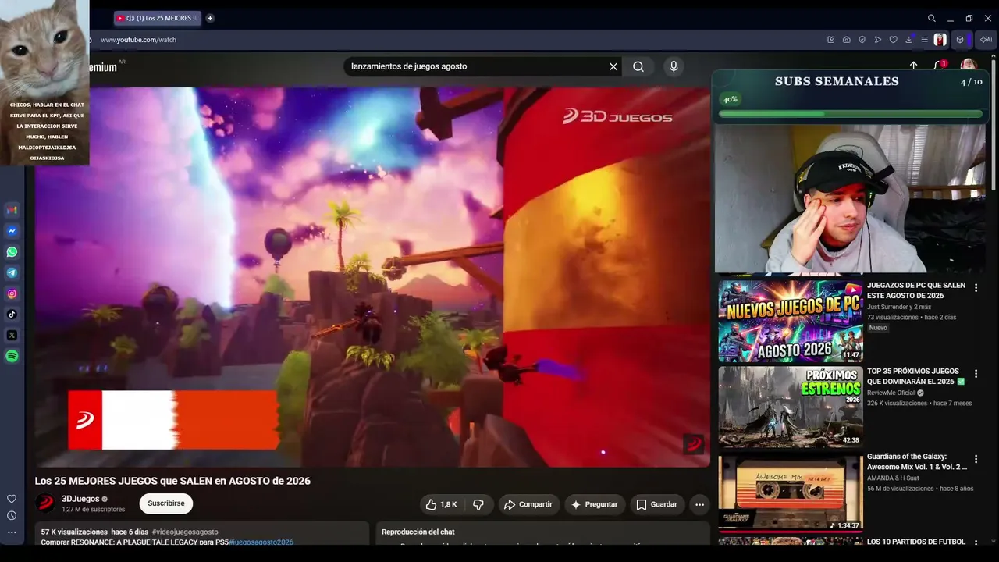Open the 'Próximos Estrenos' video thumbnail
999x562 pixels.
[791, 407]
